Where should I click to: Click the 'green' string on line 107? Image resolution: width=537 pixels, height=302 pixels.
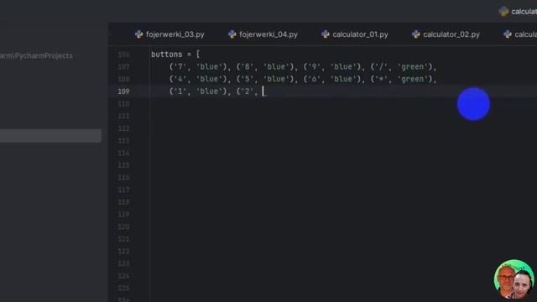coord(413,67)
